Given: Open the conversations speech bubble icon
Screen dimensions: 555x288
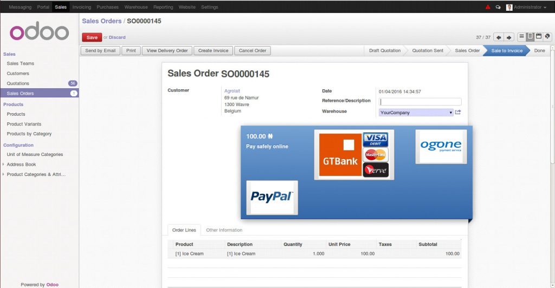Looking at the screenshot, I should 498,7.
